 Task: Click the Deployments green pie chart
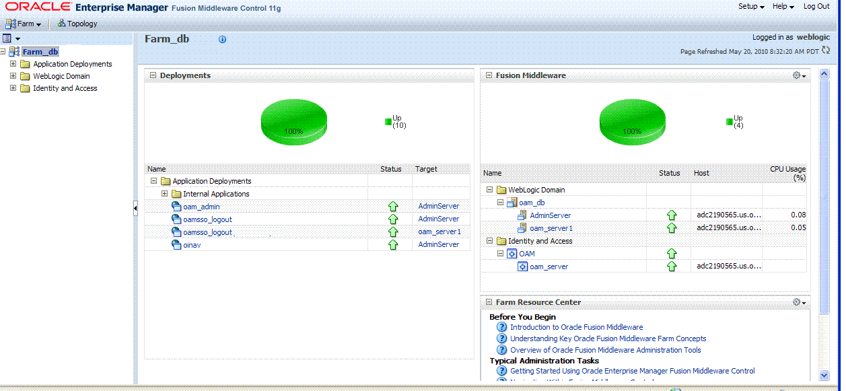pyautogui.click(x=293, y=122)
